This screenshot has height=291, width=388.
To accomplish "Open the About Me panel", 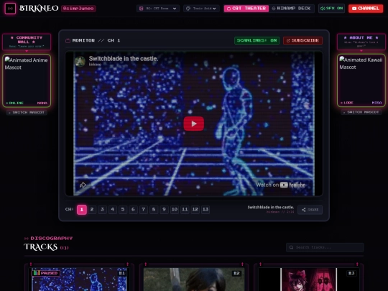I will pos(361,42).
